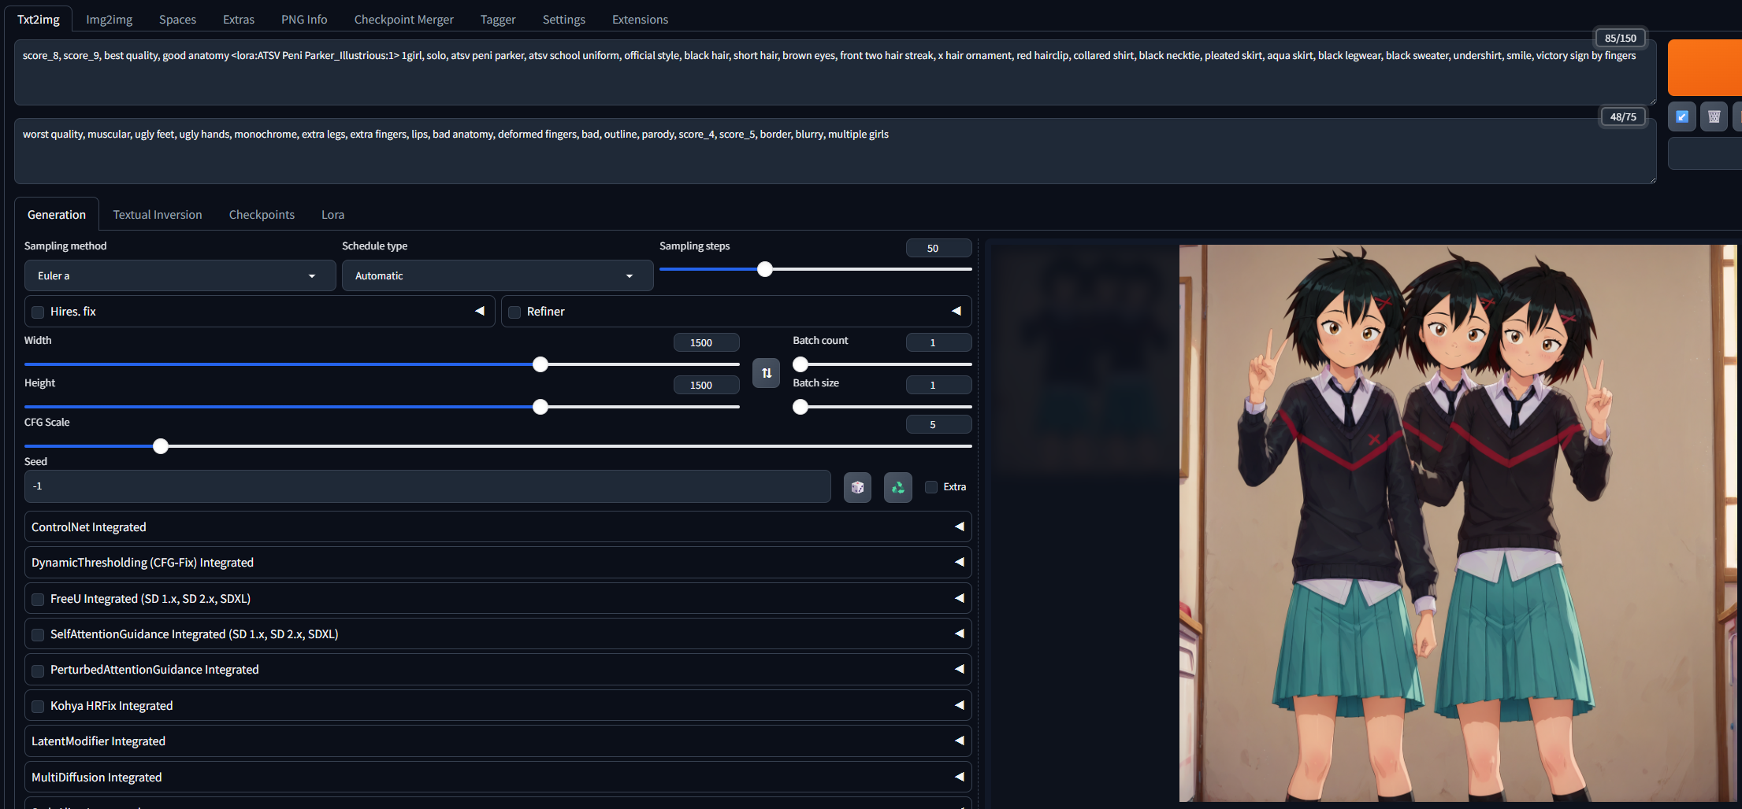
Task: Click the swap width and height button
Action: click(766, 373)
